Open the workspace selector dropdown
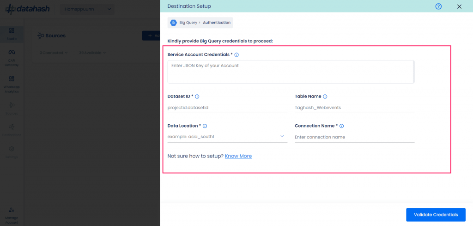 click(x=87, y=9)
